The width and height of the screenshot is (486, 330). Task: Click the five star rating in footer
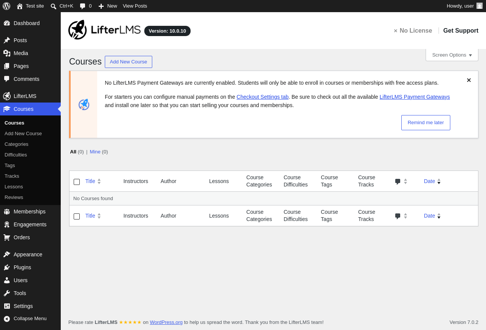(130, 322)
